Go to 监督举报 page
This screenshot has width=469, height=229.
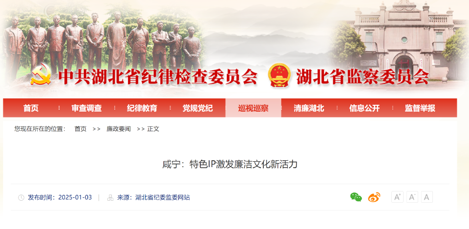click(x=420, y=108)
